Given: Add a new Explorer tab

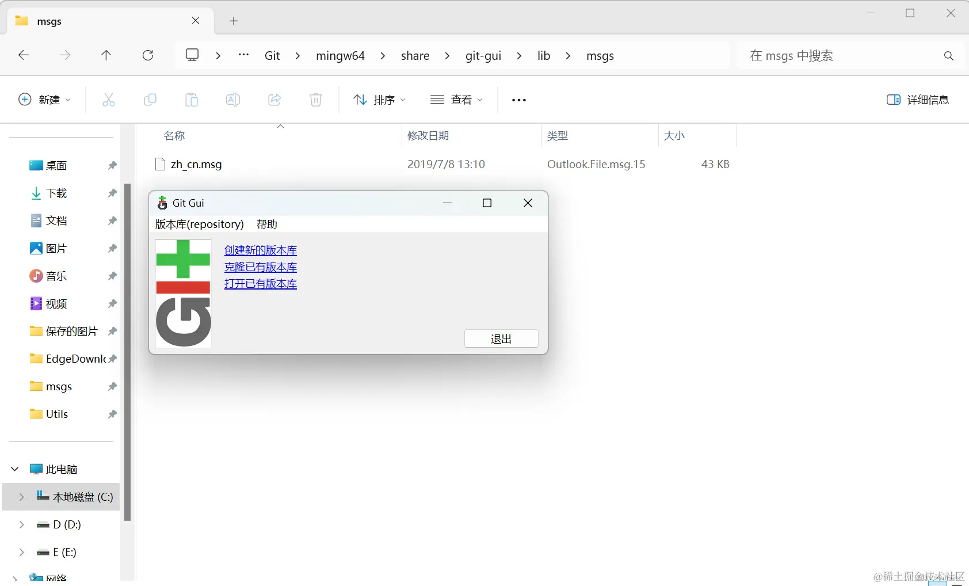Looking at the screenshot, I should (234, 21).
